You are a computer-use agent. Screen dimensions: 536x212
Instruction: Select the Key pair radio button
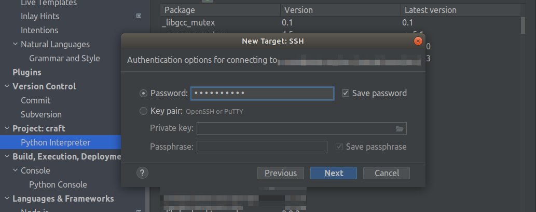tap(144, 111)
